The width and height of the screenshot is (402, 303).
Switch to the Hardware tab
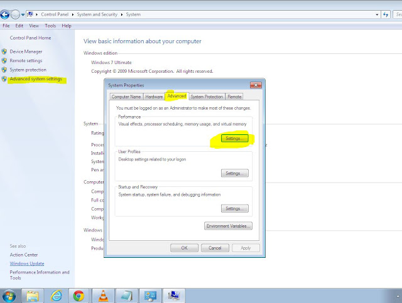coord(154,97)
